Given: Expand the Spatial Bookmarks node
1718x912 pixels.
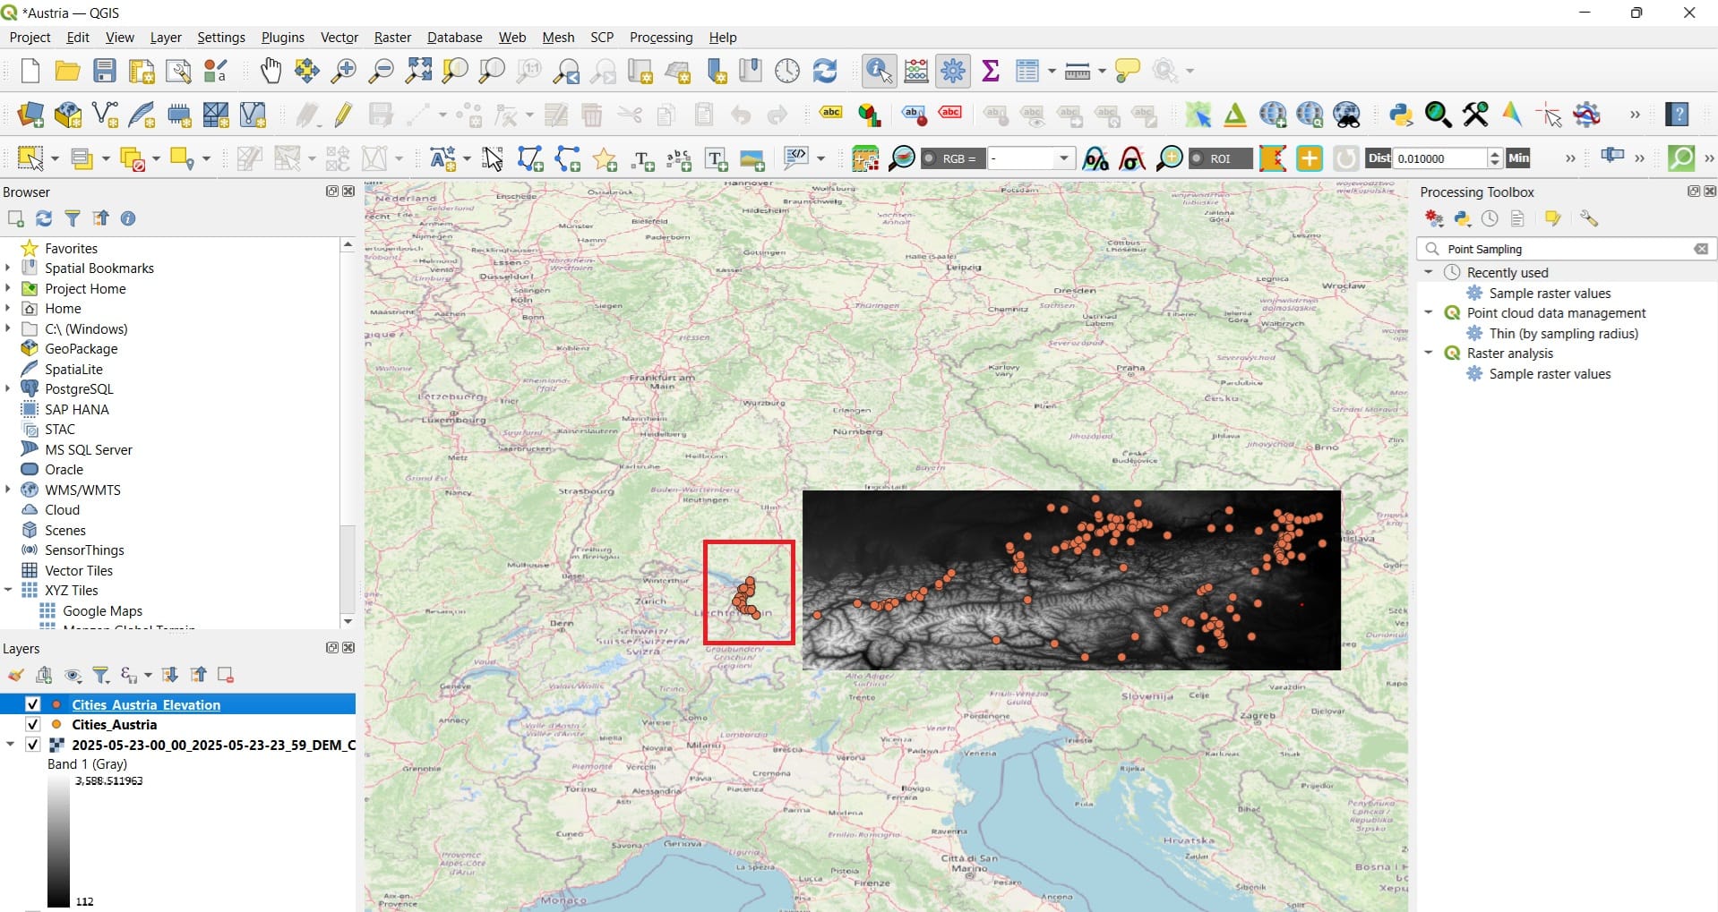Looking at the screenshot, I should 8,268.
